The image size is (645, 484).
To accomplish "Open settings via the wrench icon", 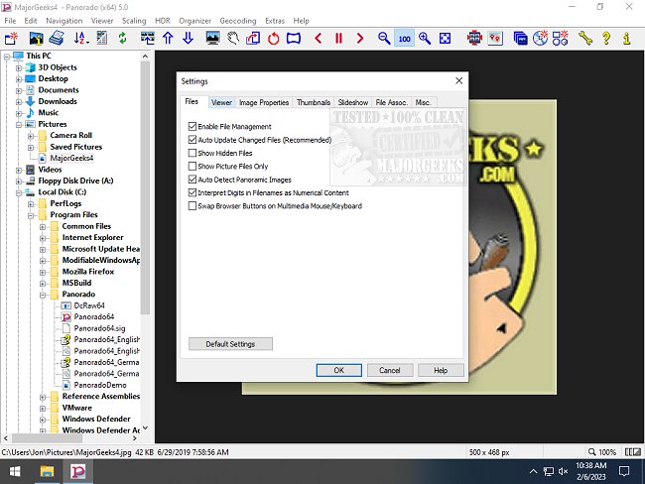I will click(584, 39).
